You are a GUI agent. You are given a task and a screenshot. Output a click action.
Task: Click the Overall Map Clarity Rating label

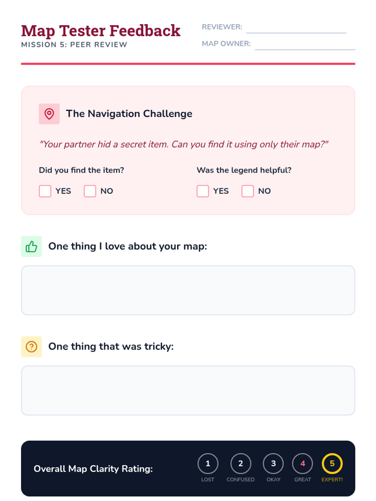93,469
